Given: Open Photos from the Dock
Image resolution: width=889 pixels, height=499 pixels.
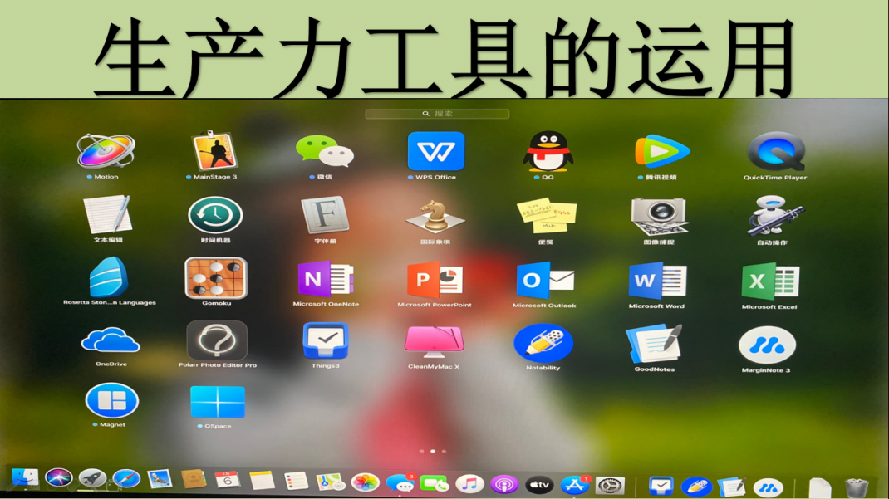Looking at the screenshot, I should click(365, 482).
